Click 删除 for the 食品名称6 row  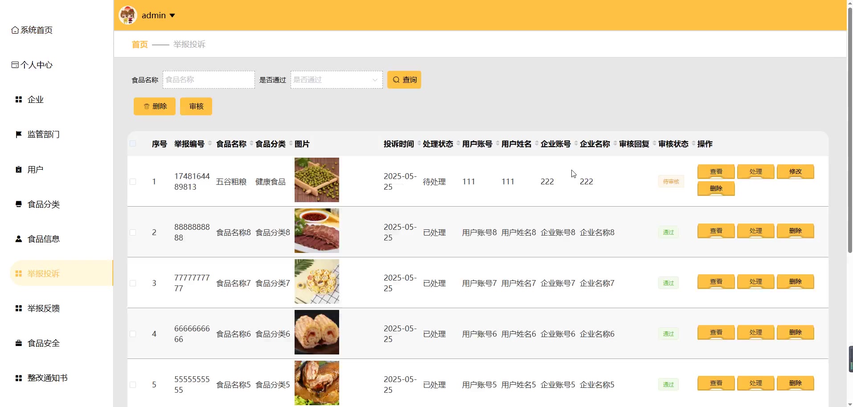tap(796, 332)
